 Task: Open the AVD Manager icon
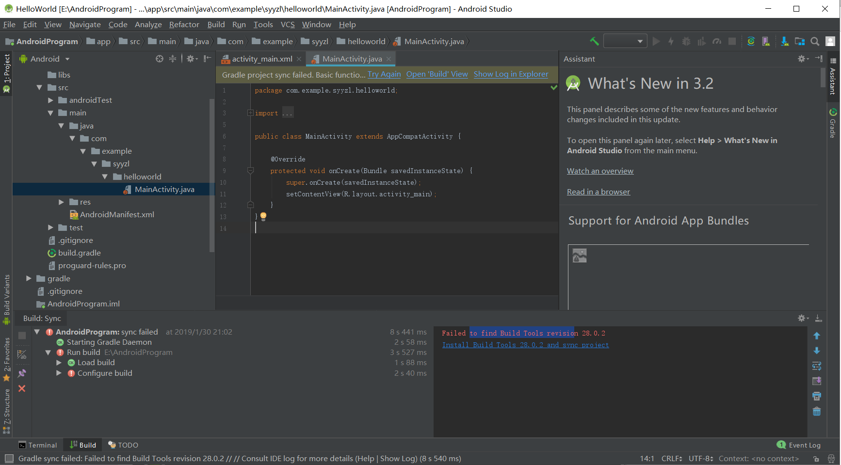click(x=766, y=41)
